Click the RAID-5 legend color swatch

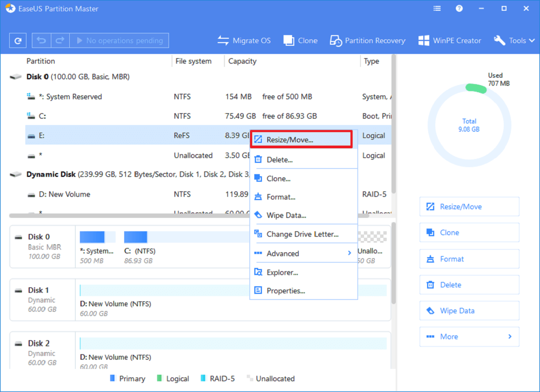pos(203,378)
